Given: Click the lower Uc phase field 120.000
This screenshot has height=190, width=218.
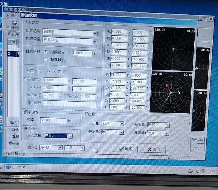Looking at the screenshot, I should (x=138, y=89).
